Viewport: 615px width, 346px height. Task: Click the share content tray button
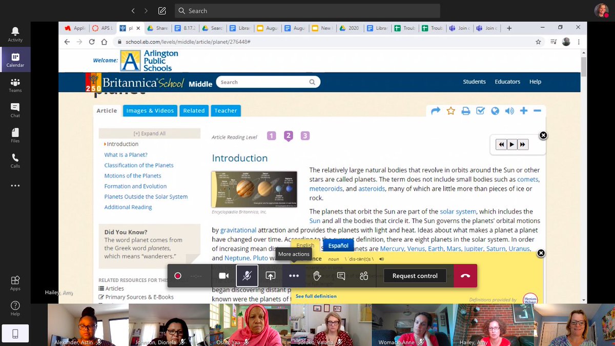(x=271, y=276)
